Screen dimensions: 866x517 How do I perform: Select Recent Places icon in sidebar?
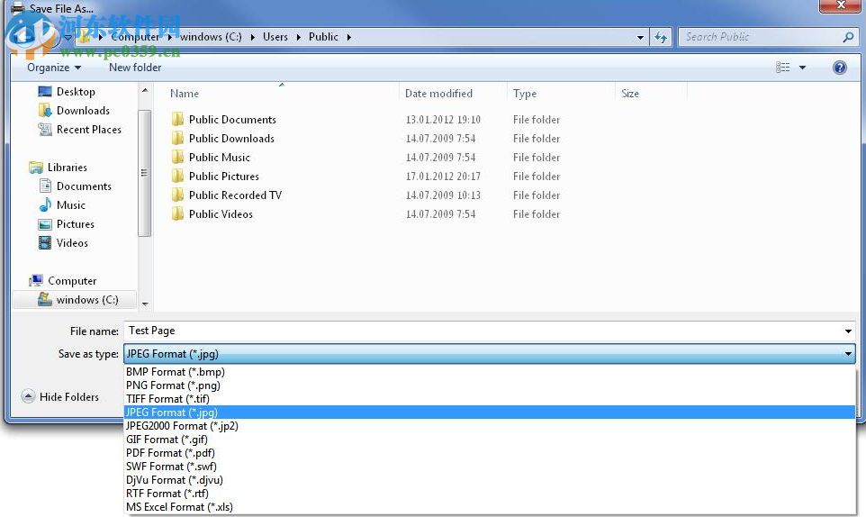tap(45, 130)
